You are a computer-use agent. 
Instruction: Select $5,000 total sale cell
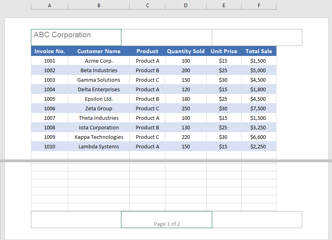[x=259, y=70]
